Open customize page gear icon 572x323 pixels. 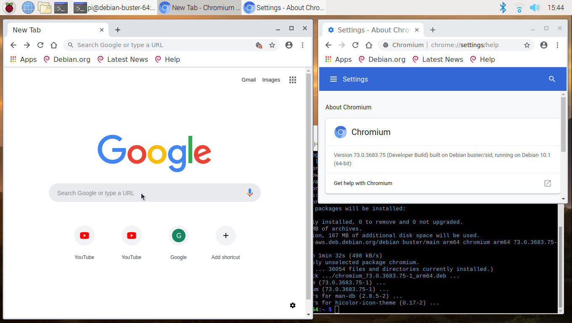coord(293,305)
